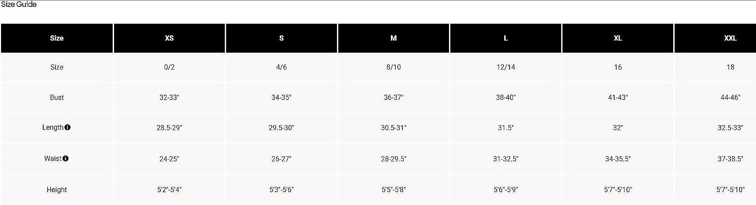Select the M column header
756x205 pixels.
click(x=393, y=38)
